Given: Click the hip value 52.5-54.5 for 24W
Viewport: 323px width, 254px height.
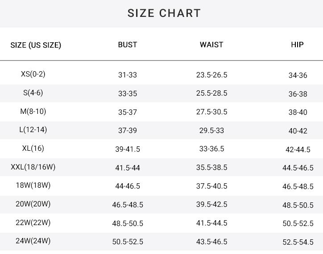Looking at the screenshot, I should pyautogui.click(x=298, y=242).
